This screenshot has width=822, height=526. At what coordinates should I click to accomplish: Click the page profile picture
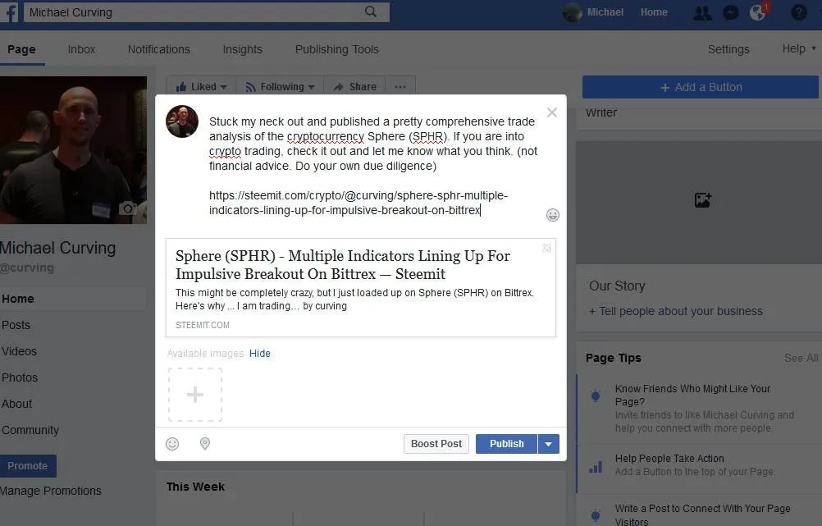point(73,150)
